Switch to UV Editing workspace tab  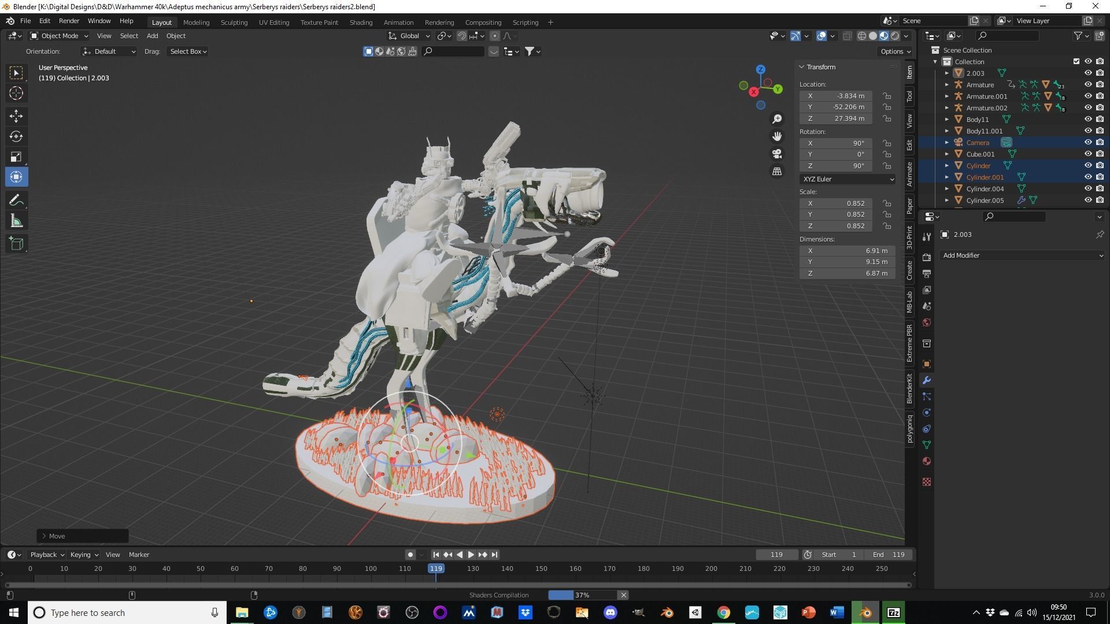click(274, 23)
